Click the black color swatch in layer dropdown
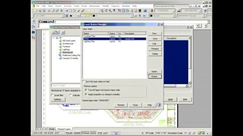Screen dimensions: 243x136 tap(94, 16)
